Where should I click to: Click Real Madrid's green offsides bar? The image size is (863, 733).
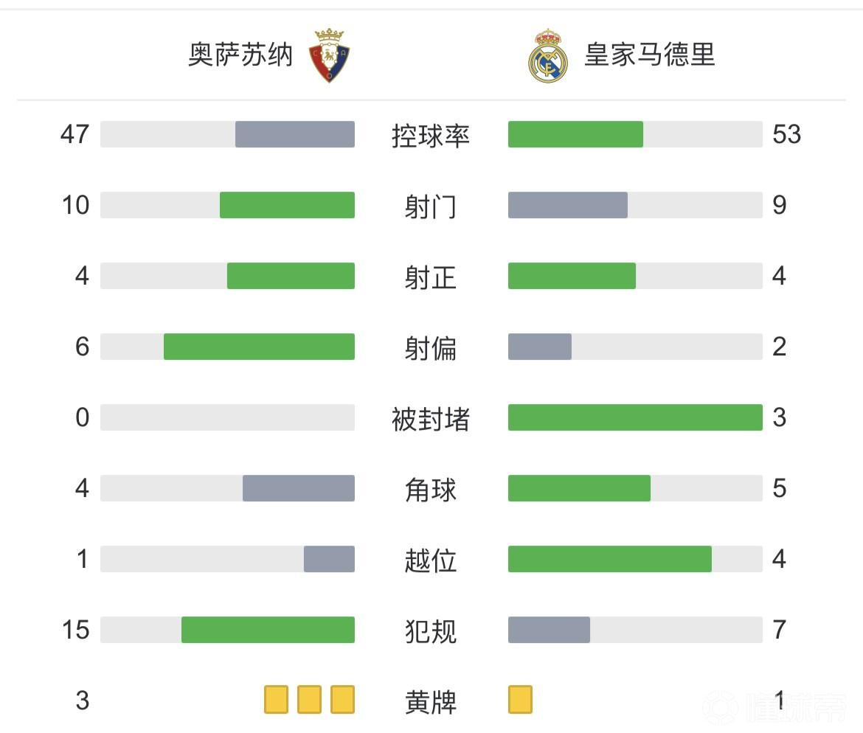[x=610, y=559]
